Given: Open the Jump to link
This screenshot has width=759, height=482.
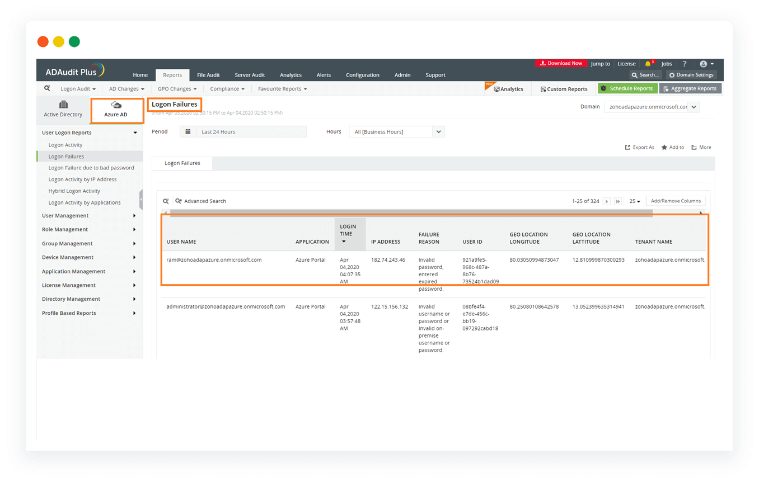Looking at the screenshot, I should tap(601, 64).
